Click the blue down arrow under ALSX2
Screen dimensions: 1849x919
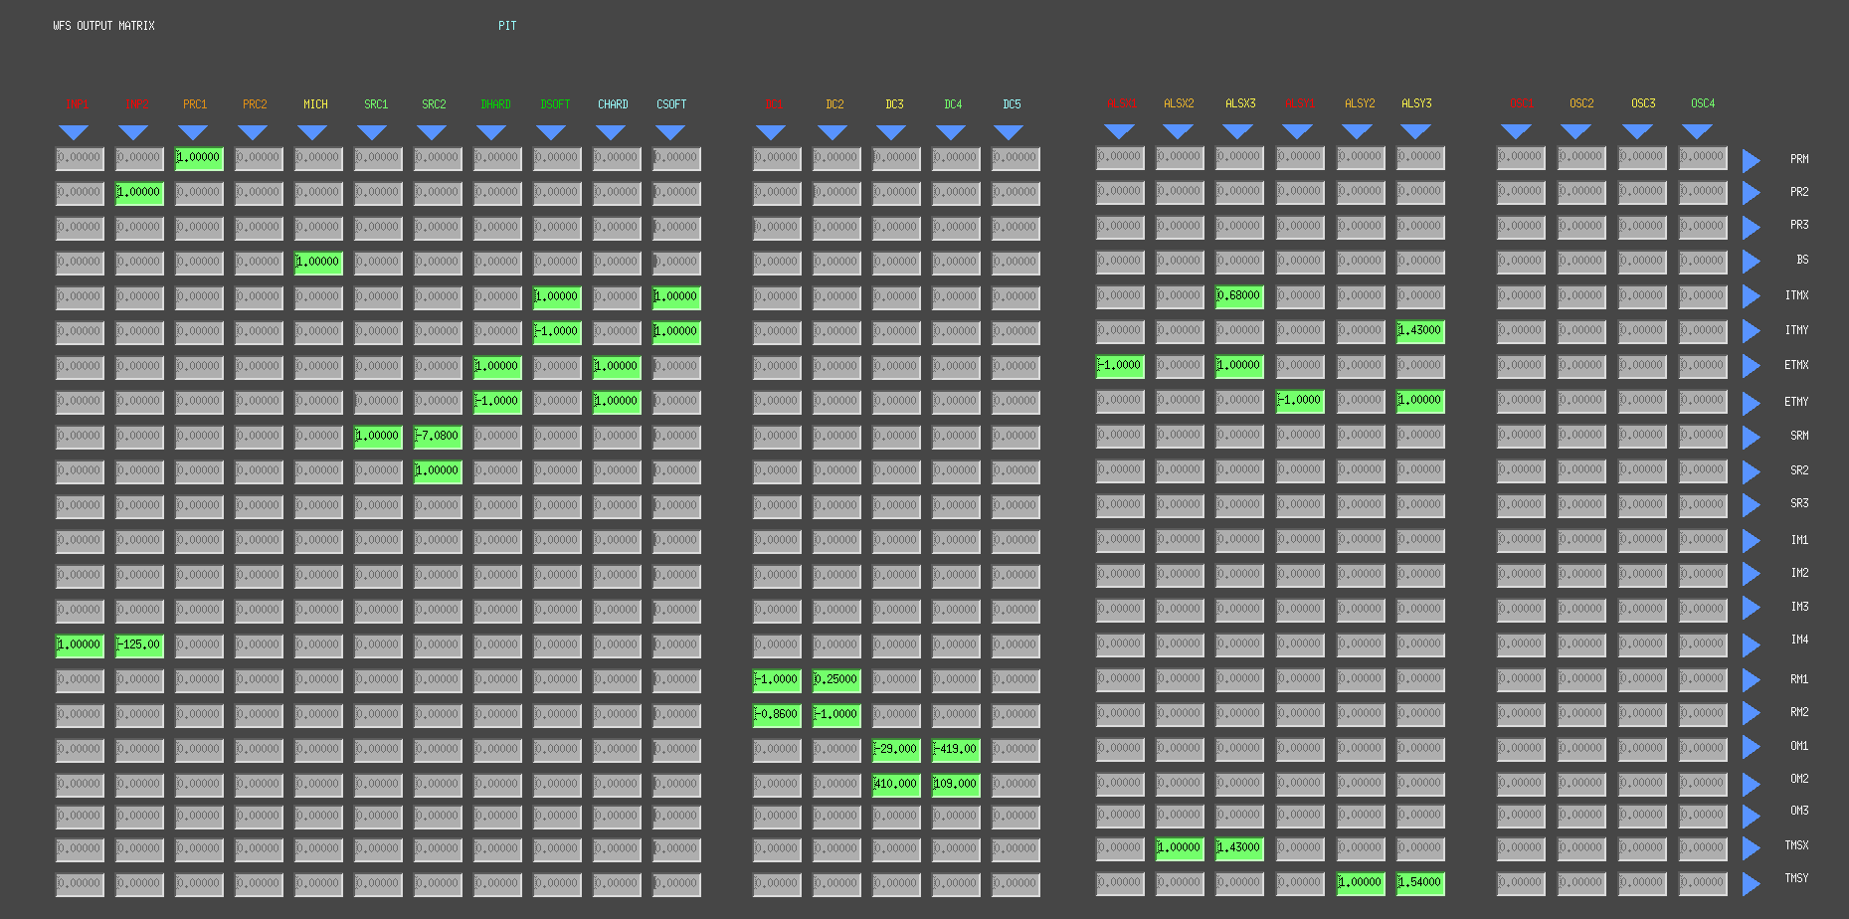click(1178, 131)
